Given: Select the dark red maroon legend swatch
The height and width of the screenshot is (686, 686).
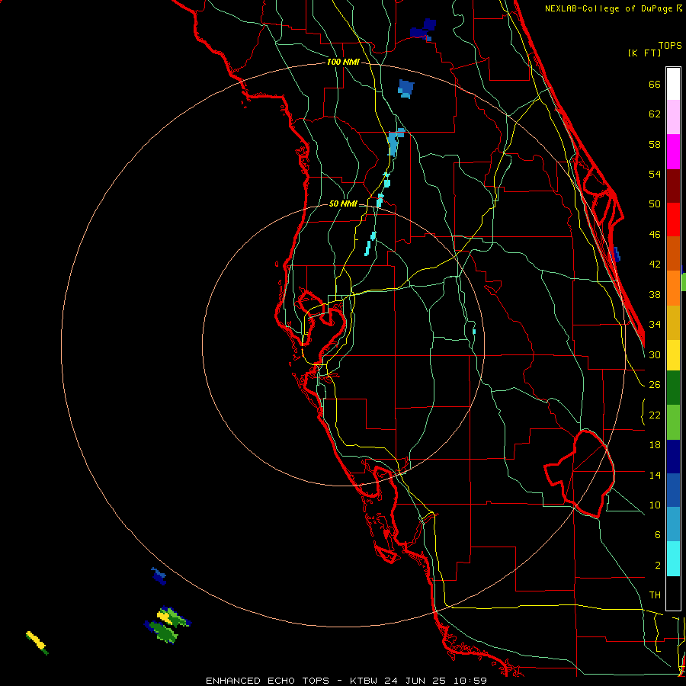Looking at the screenshot, I should coord(673,186).
